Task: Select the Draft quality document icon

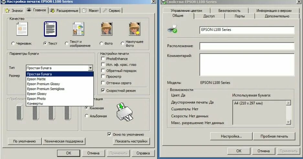Action: (22, 29)
